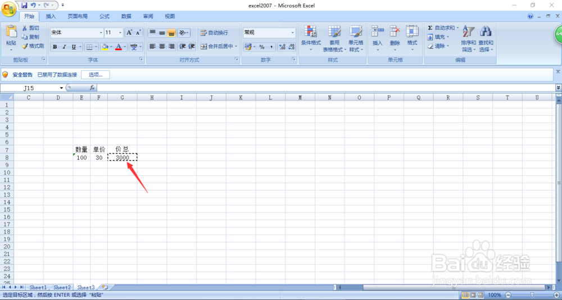Switch to the 数据 ribbon tab
The width and height of the screenshot is (562, 300).
(x=126, y=16)
